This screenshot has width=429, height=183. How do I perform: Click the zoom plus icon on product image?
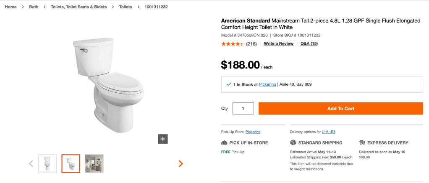pyautogui.click(x=163, y=139)
